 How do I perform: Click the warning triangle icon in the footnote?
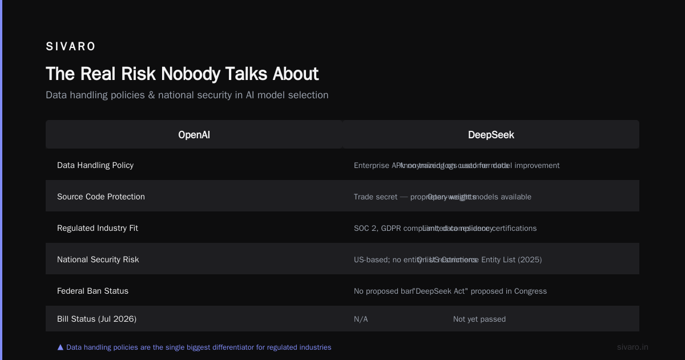[x=61, y=347]
